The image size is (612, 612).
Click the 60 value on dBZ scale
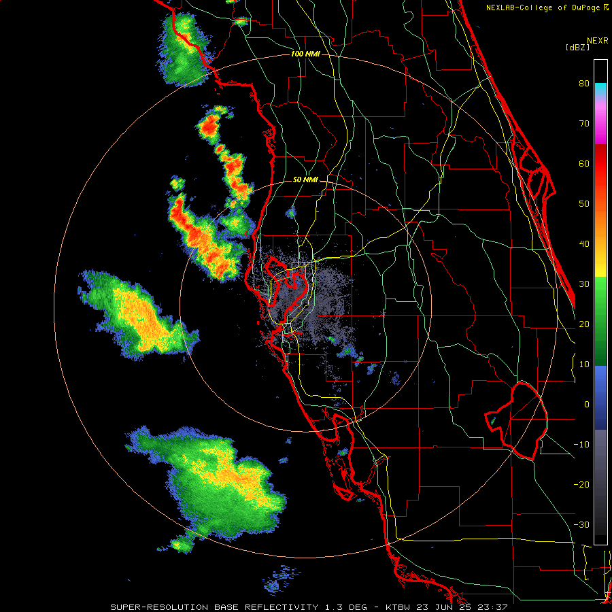(x=584, y=163)
